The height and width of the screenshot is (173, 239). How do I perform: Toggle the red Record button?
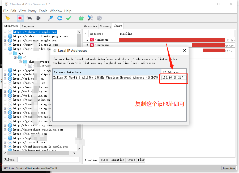20,18
